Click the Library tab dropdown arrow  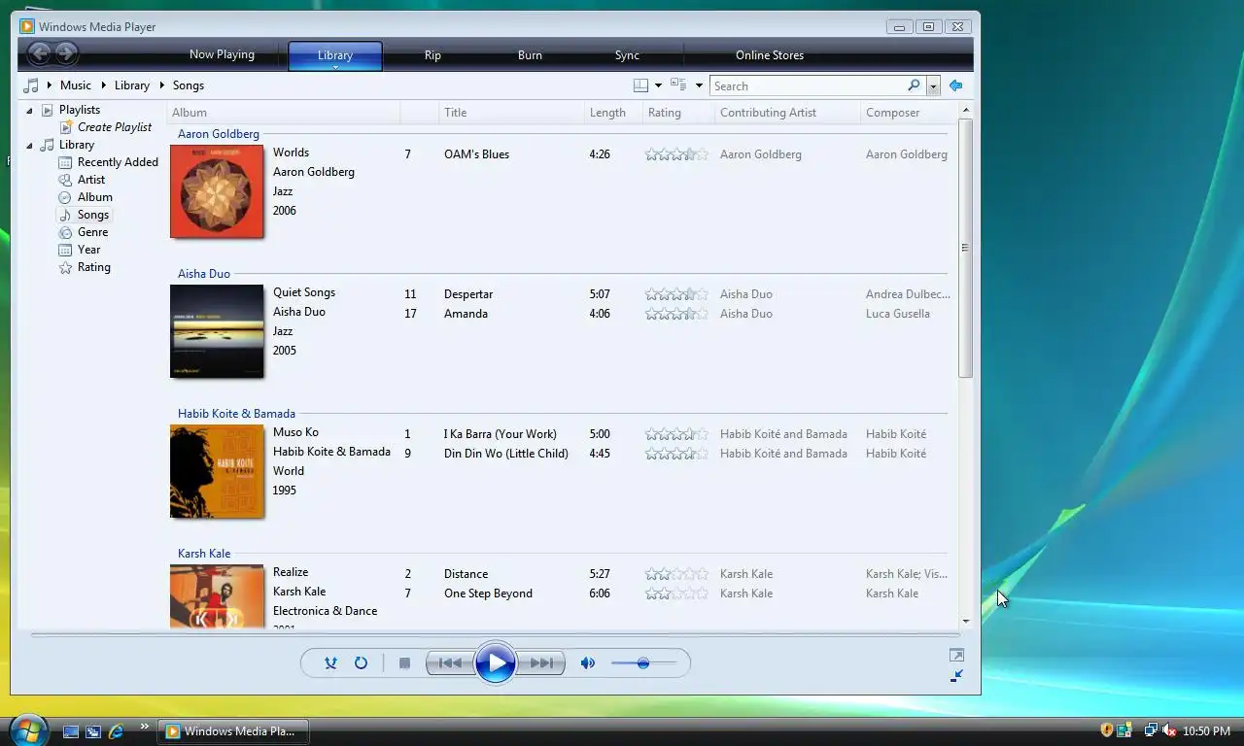click(x=335, y=67)
